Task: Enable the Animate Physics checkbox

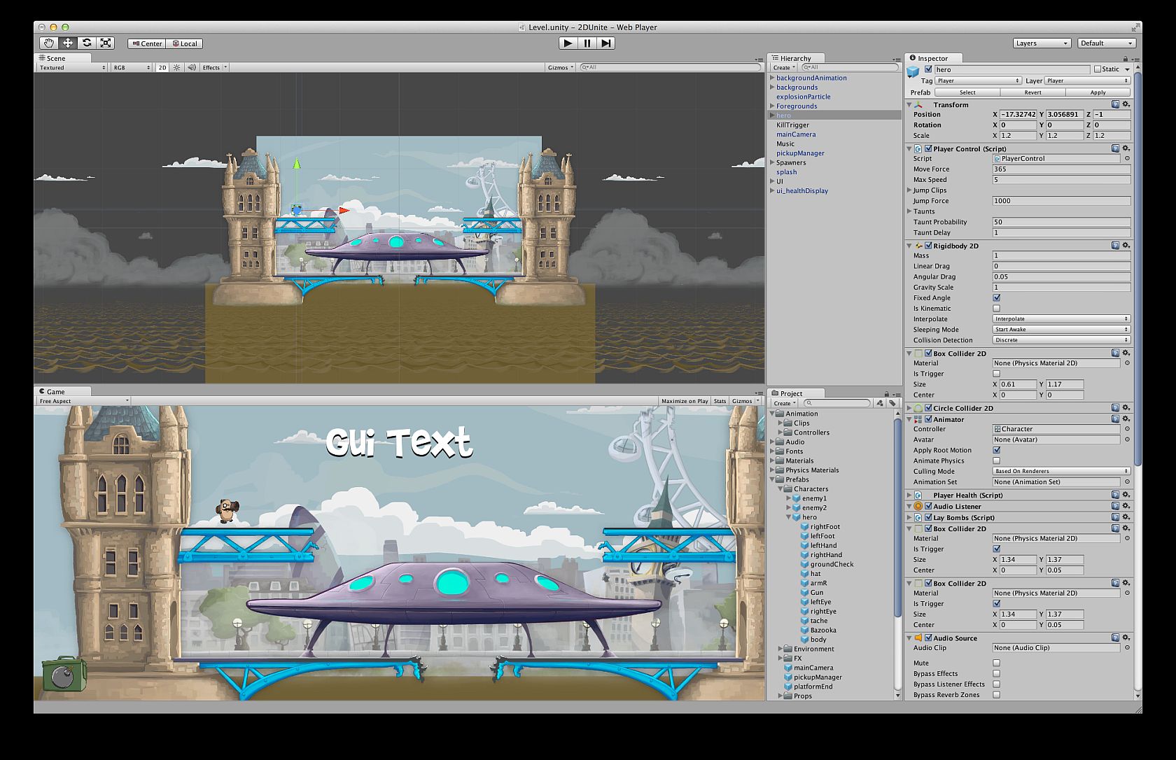Action: pos(997,461)
